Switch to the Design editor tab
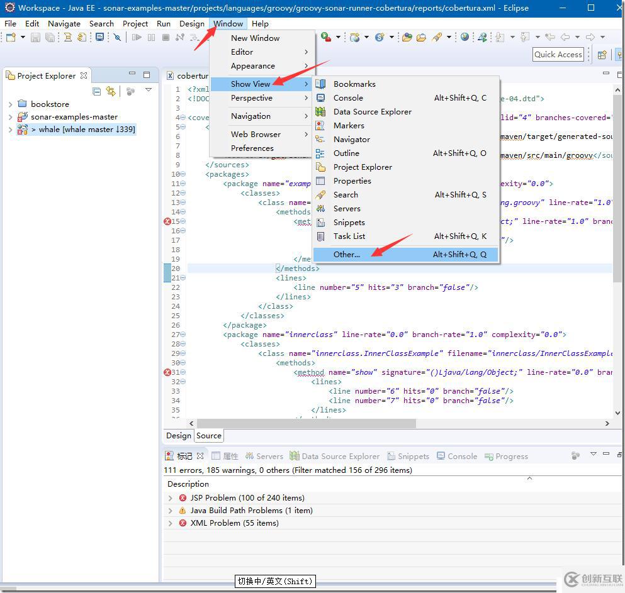 [179, 436]
